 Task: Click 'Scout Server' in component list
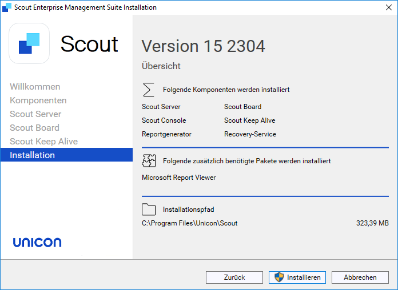[x=161, y=107]
